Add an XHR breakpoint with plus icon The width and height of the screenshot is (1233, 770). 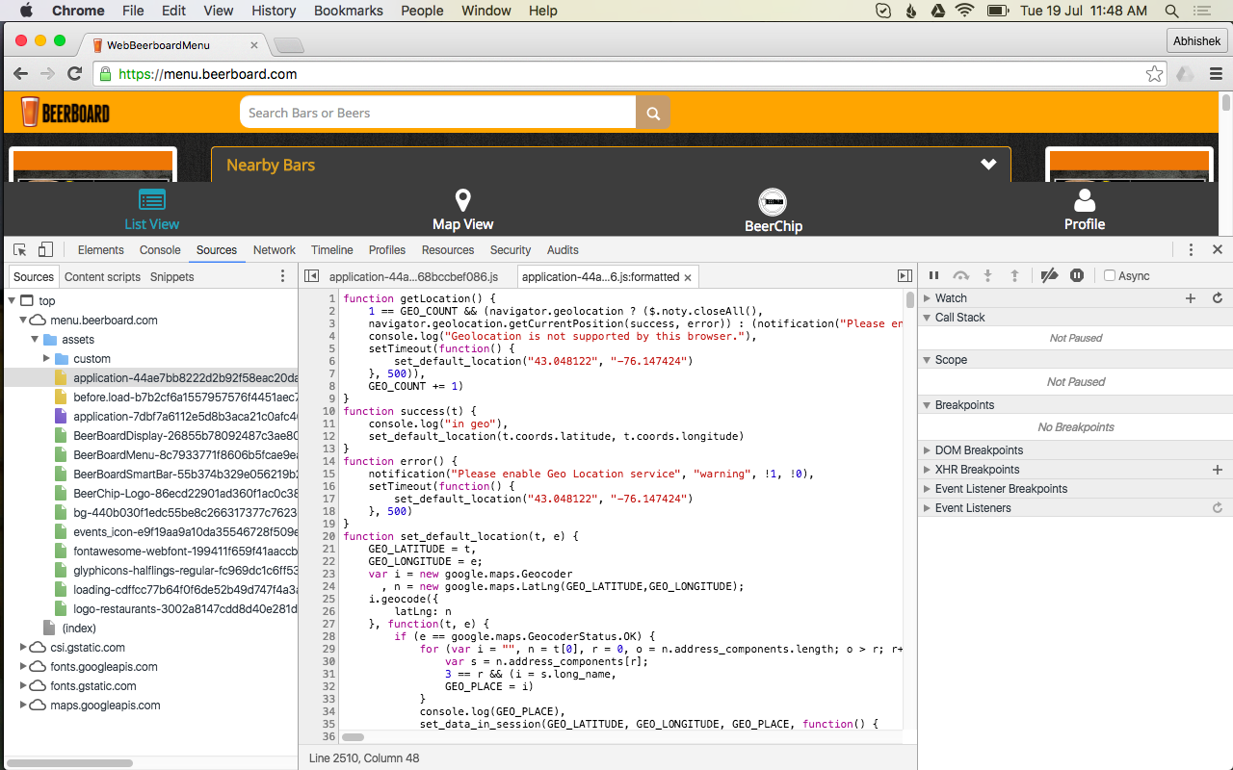coord(1218,470)
